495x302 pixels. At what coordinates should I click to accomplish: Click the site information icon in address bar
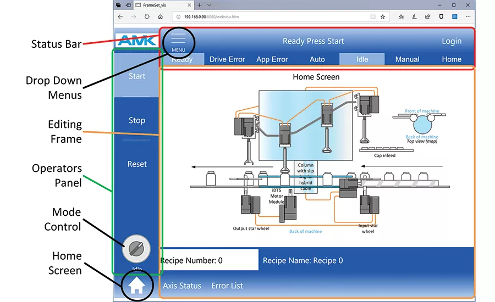click(178, 16)
